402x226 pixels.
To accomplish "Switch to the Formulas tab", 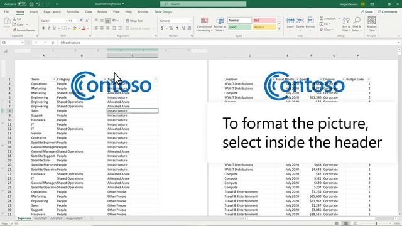I will tap(73, 12).
